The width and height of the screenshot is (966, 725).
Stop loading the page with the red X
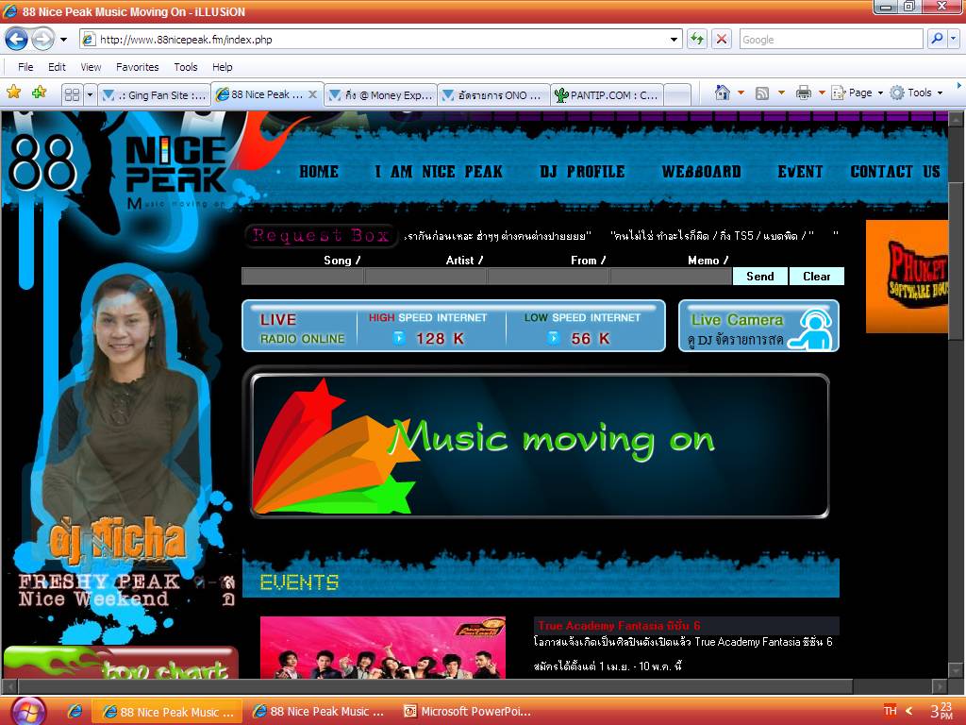click(x=722, y=40)
